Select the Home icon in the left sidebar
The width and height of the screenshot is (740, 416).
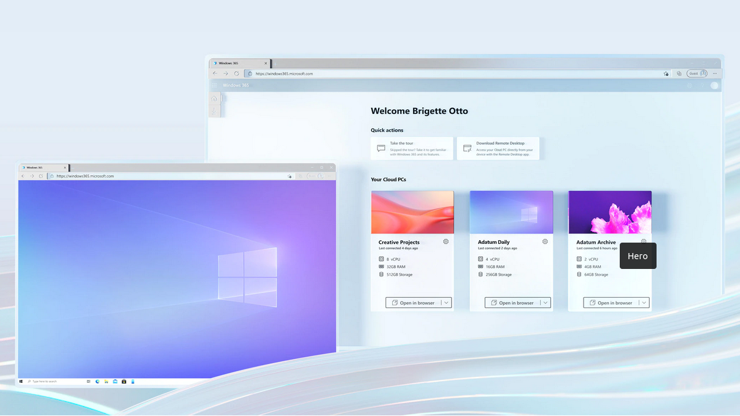pyautogui.click(x=214, y=99)
